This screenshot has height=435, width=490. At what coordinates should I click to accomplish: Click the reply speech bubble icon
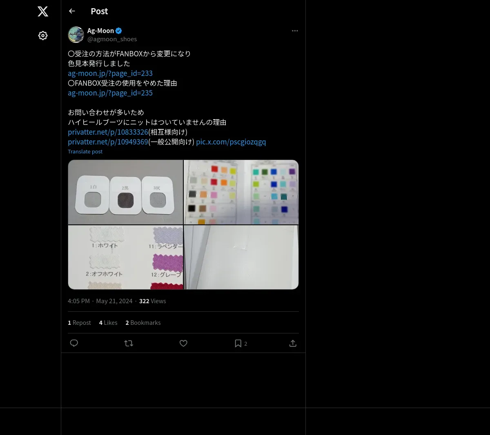pyautogui.click(x=74, y=343)
